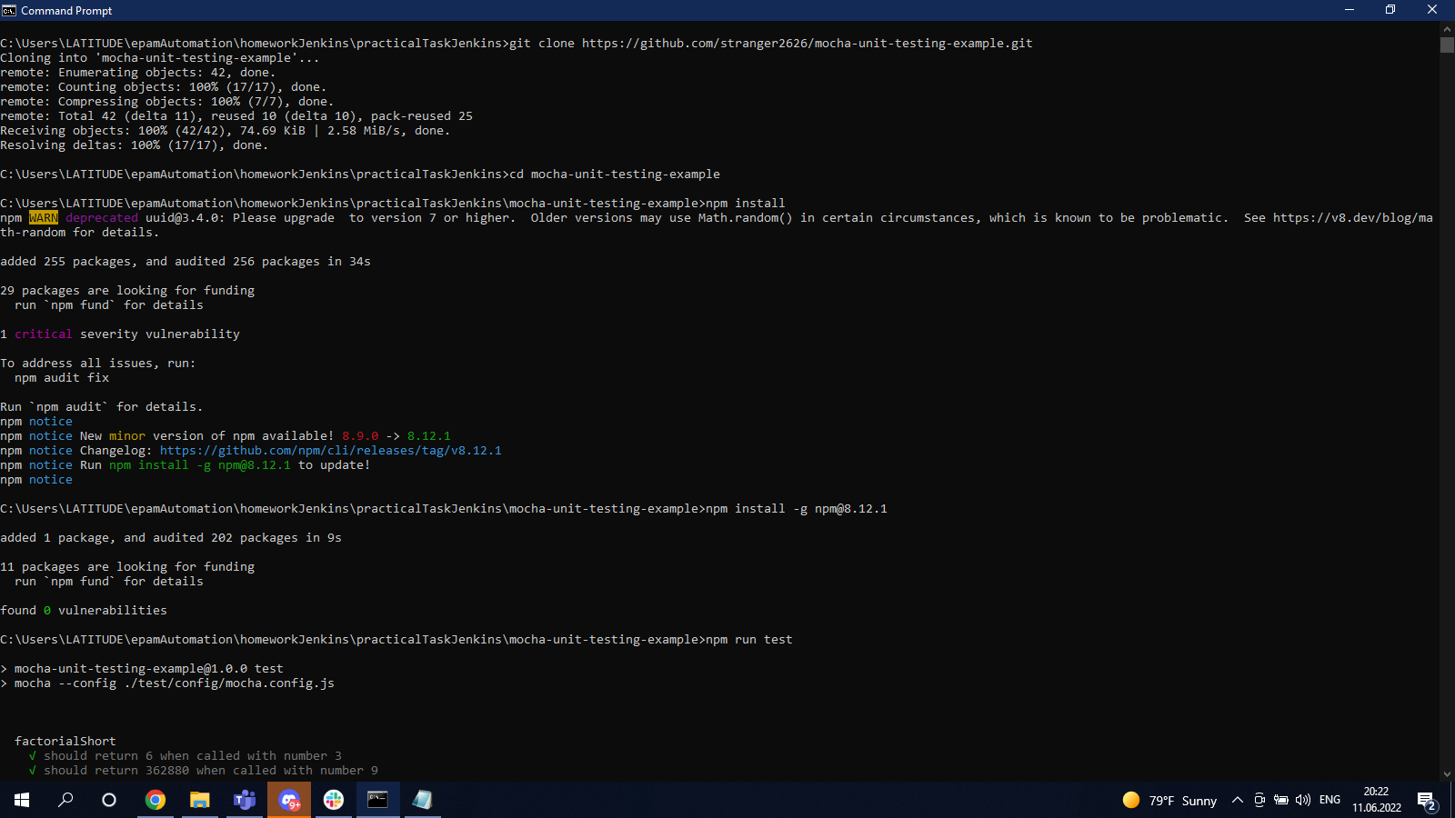Toggle the Meet Now tray icon
This screenshot has width=1455, height=818.
click(1260, 800)
